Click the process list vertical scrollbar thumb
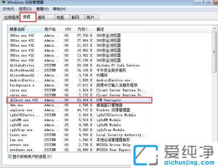This screenshot has height=168, width=218. point(215,52)
